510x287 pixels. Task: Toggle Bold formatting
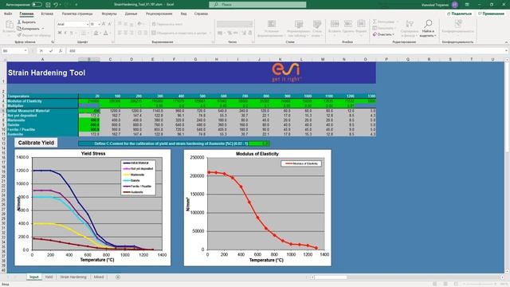tap(60, 33)
